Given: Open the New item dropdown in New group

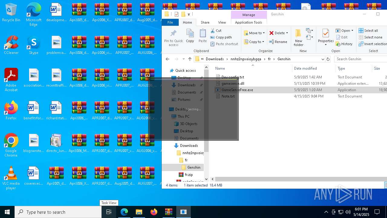Looking at the screenshot, I should point(309,31).
